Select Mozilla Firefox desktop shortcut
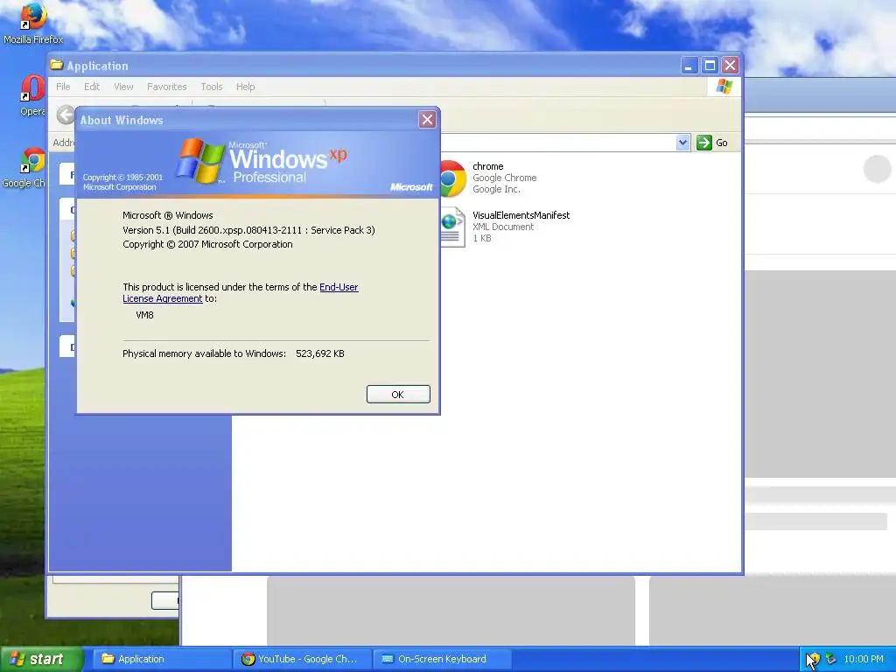896x672 pixels. [x=33, y=23]
